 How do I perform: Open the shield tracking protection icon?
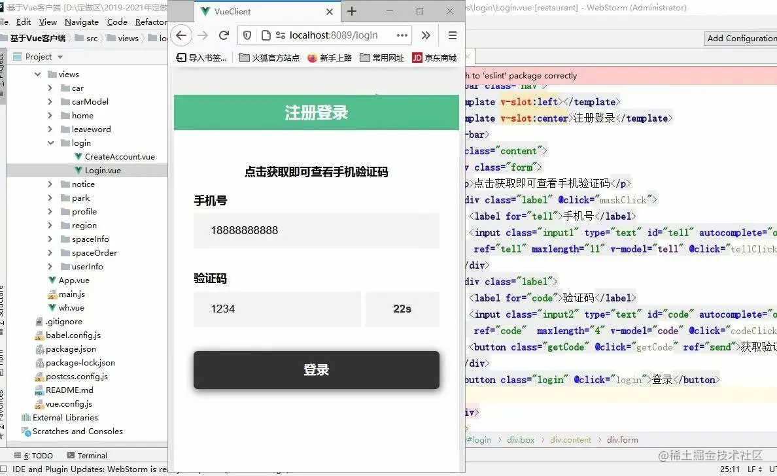click(247, 35)
